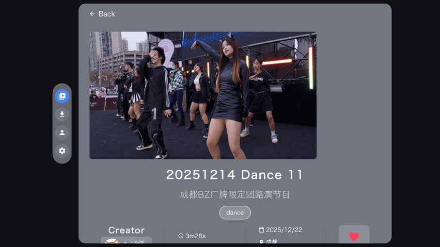Click the date '2025/12/22'
The image size is (440, 247).
[284, 230]
